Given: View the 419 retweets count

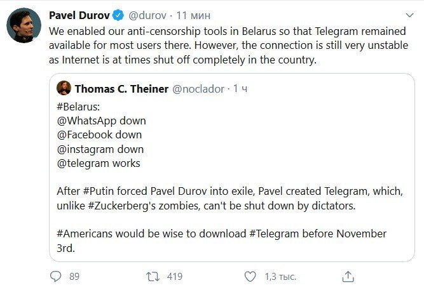Looking at the screenshot, I should (x=175, y=277).
